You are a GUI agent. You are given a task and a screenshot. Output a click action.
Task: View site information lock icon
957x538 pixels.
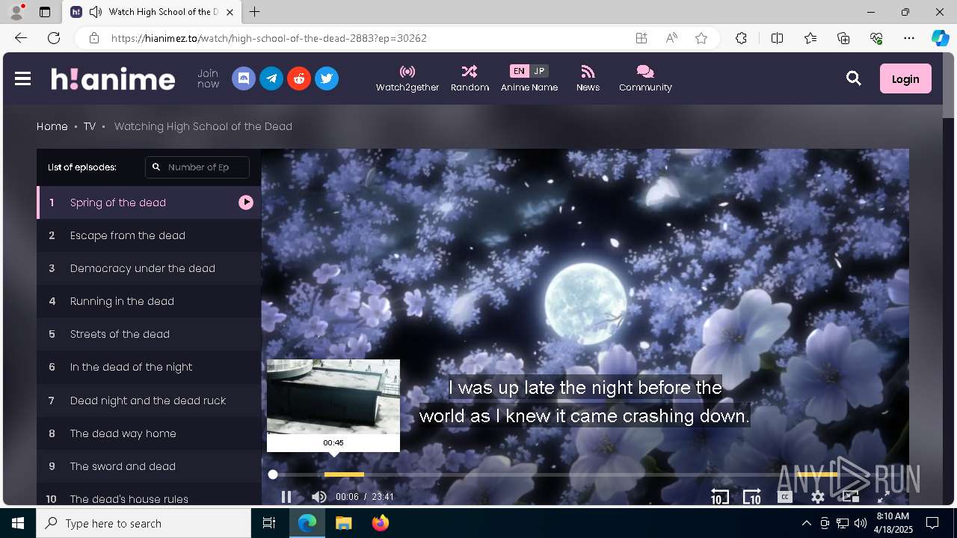[93, 38]
